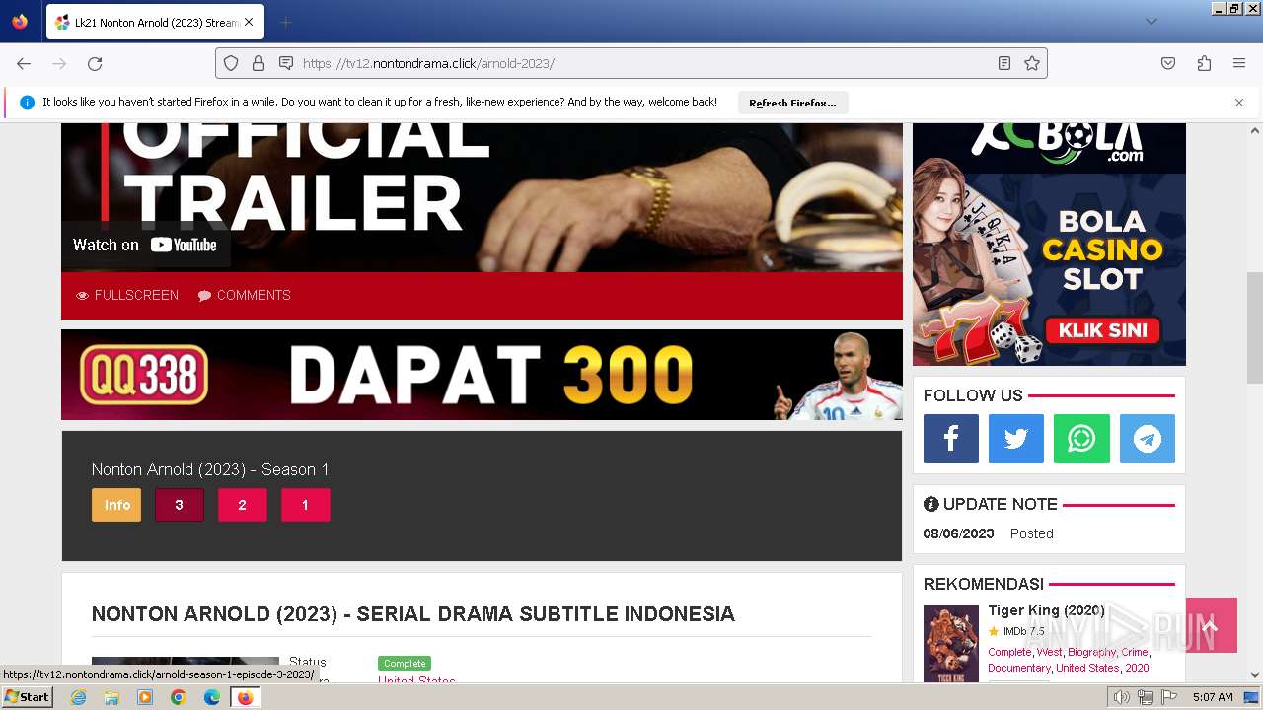Open Save to Pocket icon
The image size is (1263, 710).
pyautogui.click(x=1168, y=63)
